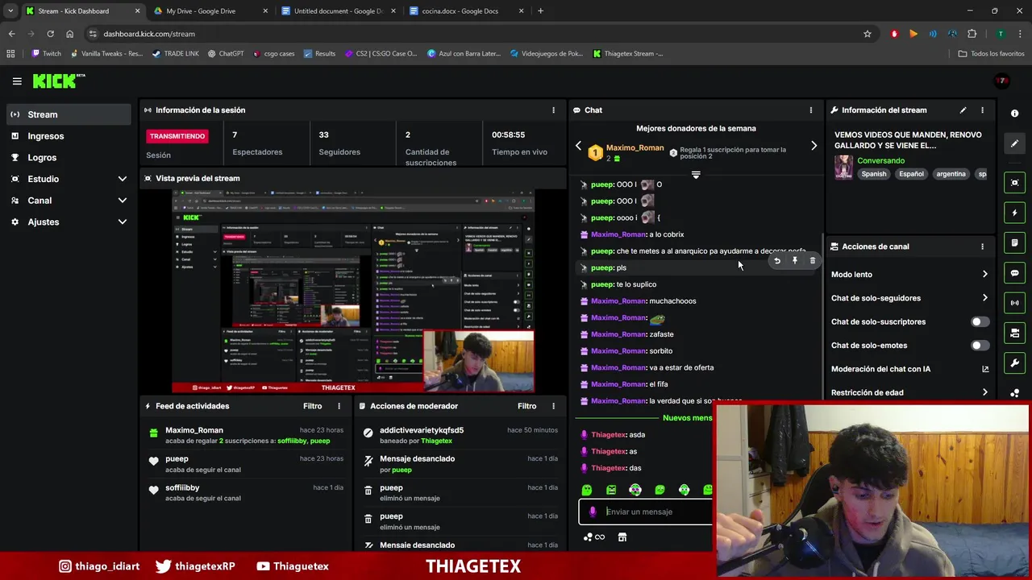The height and width of the screenshot is (580, 1032).
Task: Click the capture frame icon in right rail
Action: point(1014,183)
